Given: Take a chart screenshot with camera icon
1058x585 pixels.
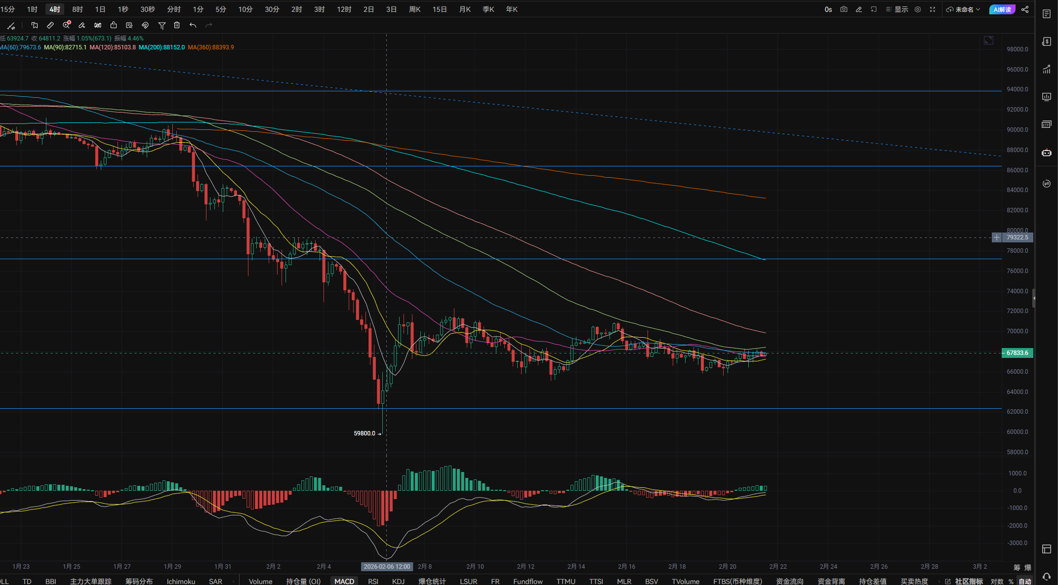Looking at the screenshot, I should pyautogui.click(x=844, y=9).
